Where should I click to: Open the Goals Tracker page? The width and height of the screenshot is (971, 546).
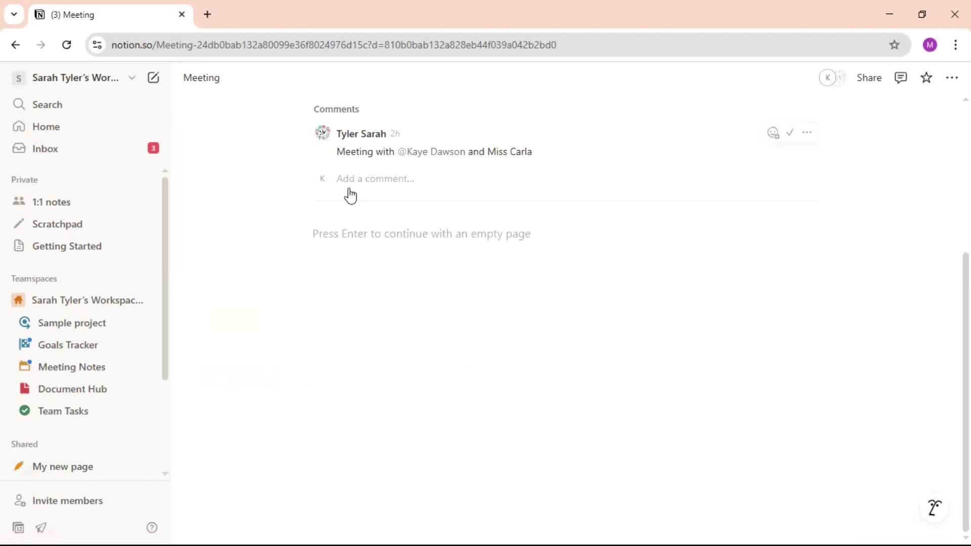pos(86,345)
